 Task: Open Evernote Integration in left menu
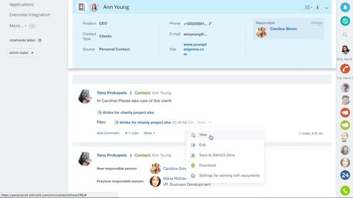pos(30,15)
